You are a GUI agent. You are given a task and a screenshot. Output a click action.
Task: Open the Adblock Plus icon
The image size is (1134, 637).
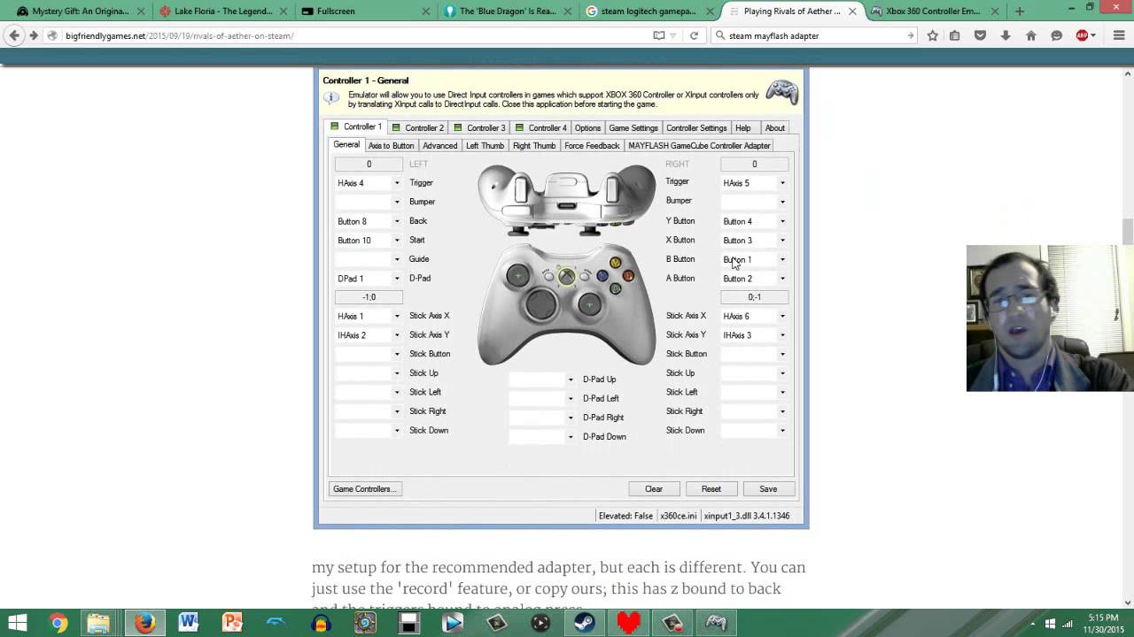pos(1083,35)
